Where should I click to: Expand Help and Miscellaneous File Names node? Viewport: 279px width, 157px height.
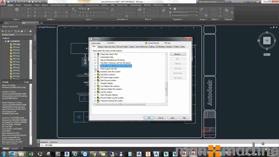pos(95,60)
